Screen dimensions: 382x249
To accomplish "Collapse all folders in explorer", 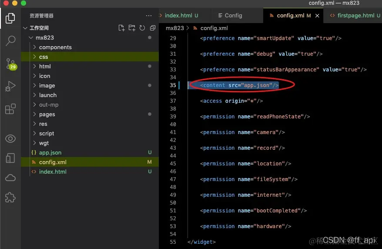I will coord(153,28).
